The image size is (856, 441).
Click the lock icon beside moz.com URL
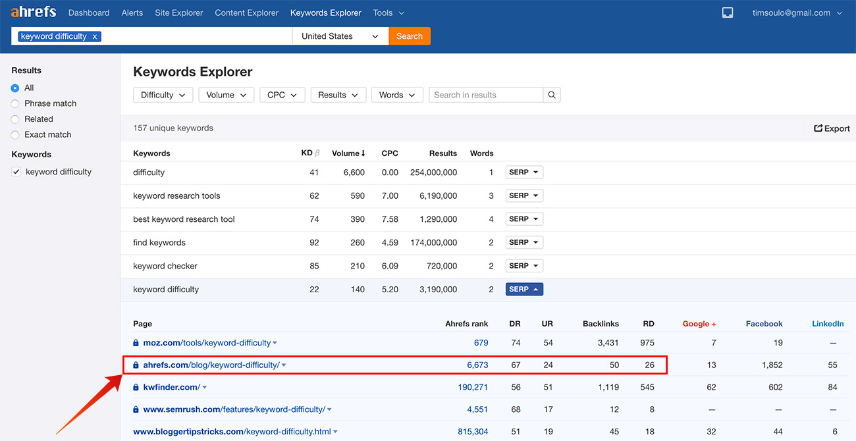[136, 343]
